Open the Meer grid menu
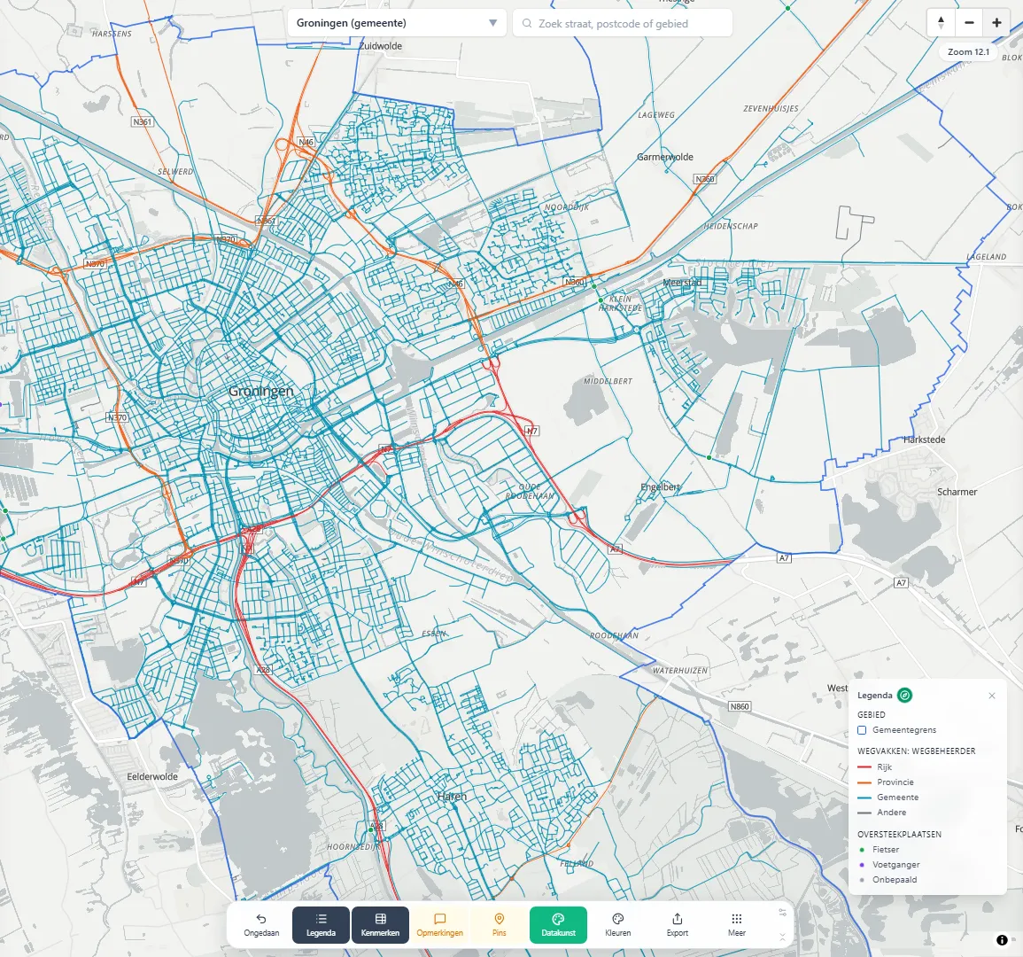This screenshot has height=957, width=1023. (737, 925)
